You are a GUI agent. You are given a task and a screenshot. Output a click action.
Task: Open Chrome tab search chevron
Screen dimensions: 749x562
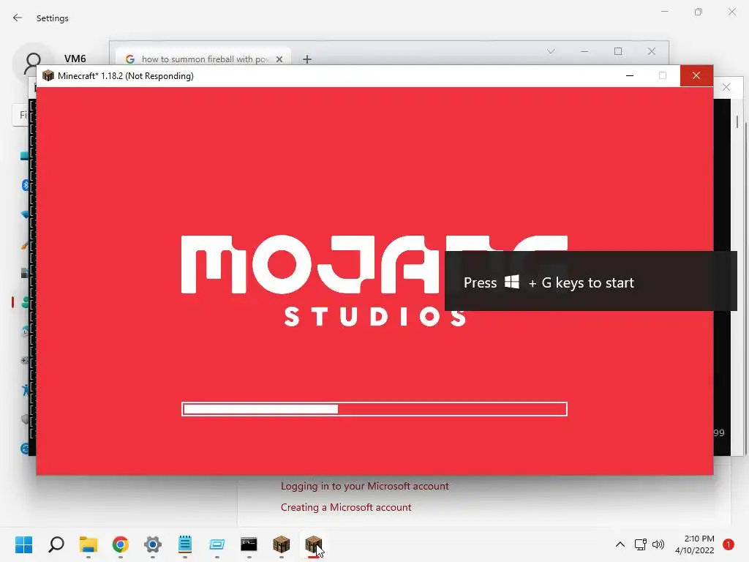coord(551,51)
